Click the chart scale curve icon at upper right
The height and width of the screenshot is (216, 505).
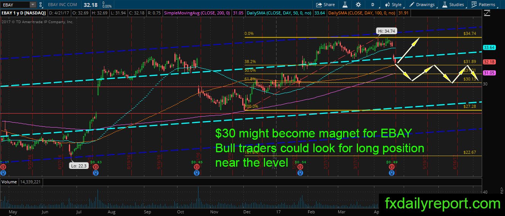487,13
